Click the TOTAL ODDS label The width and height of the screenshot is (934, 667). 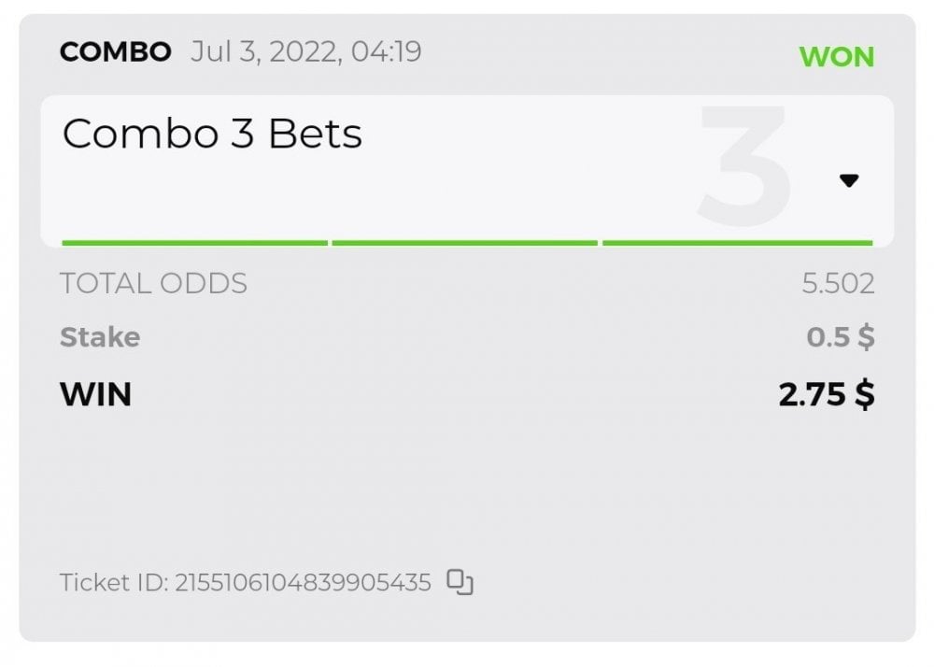coord(153,283)
